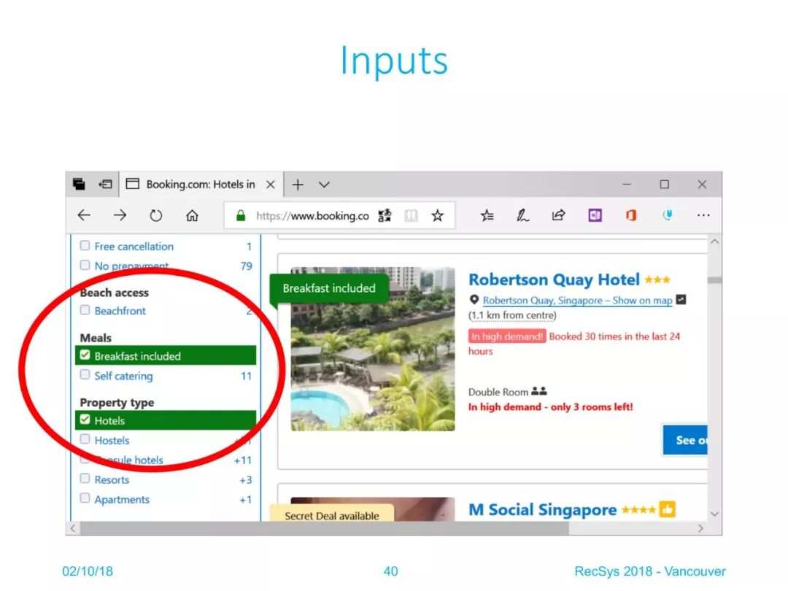This screenshot has width=788, height=591.
Task: Click the vertical scrollbar down arrow
Action: [714, 514]
